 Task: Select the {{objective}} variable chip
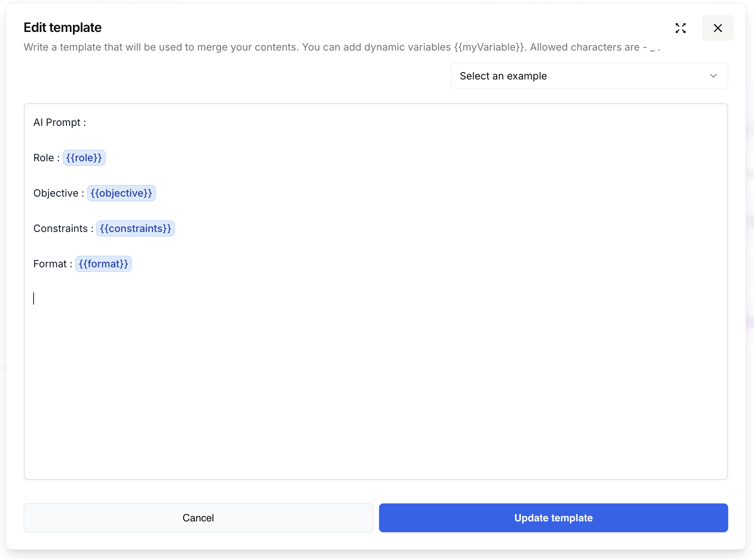click(x=121, y=193)
